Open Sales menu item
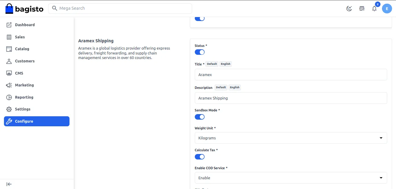 [x=37, y=37]
